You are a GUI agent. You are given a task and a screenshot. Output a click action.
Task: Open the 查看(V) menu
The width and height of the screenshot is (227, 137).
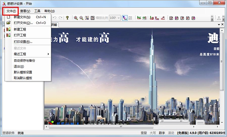(25, 11)
